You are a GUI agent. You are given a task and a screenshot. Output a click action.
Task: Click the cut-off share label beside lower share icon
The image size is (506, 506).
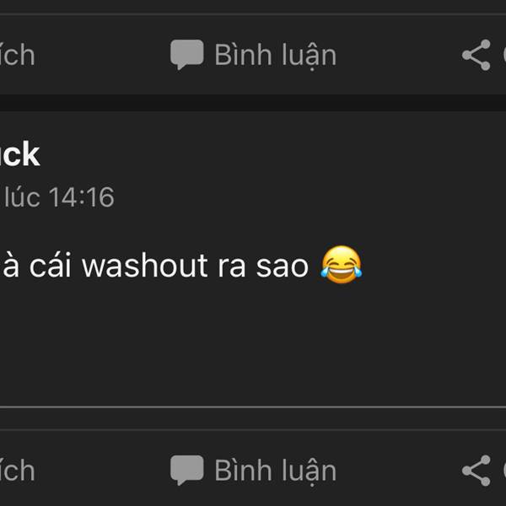tap(504, 471)
